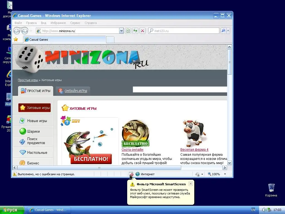Follow the Простые игры breadcrumb link
Viewport: 285px width, 214px height.
pos(28,80)
